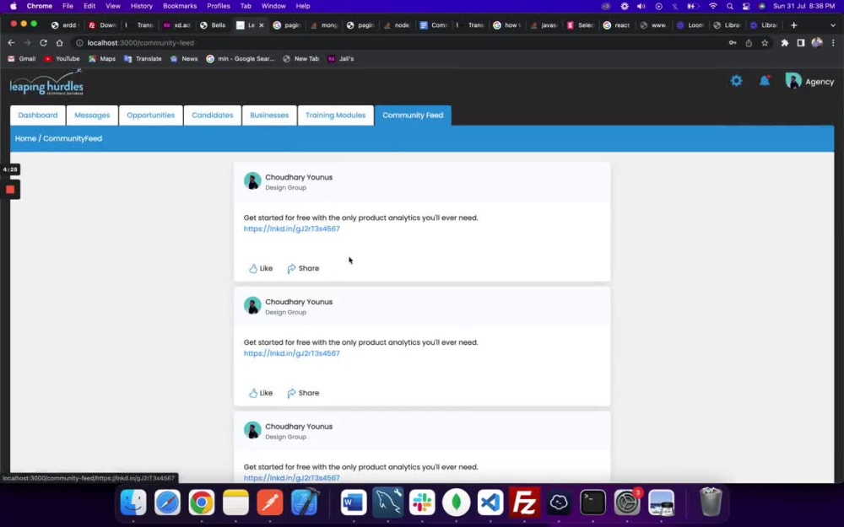Like the second Choudhary Younus post
Screen dimensions: 844x527
click(x=261, y=393)
